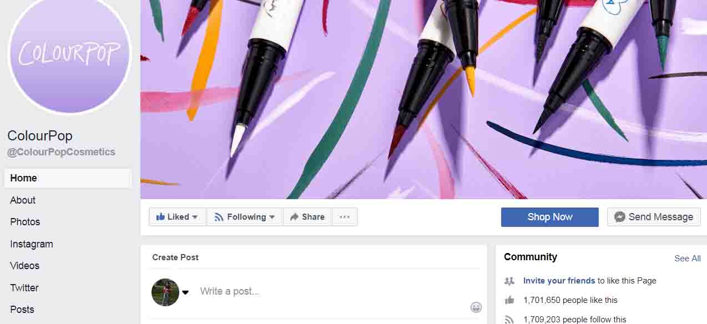707x324 pixels.
Task: Open the Videos sidebar section
Action: click(x=24, y=266)
